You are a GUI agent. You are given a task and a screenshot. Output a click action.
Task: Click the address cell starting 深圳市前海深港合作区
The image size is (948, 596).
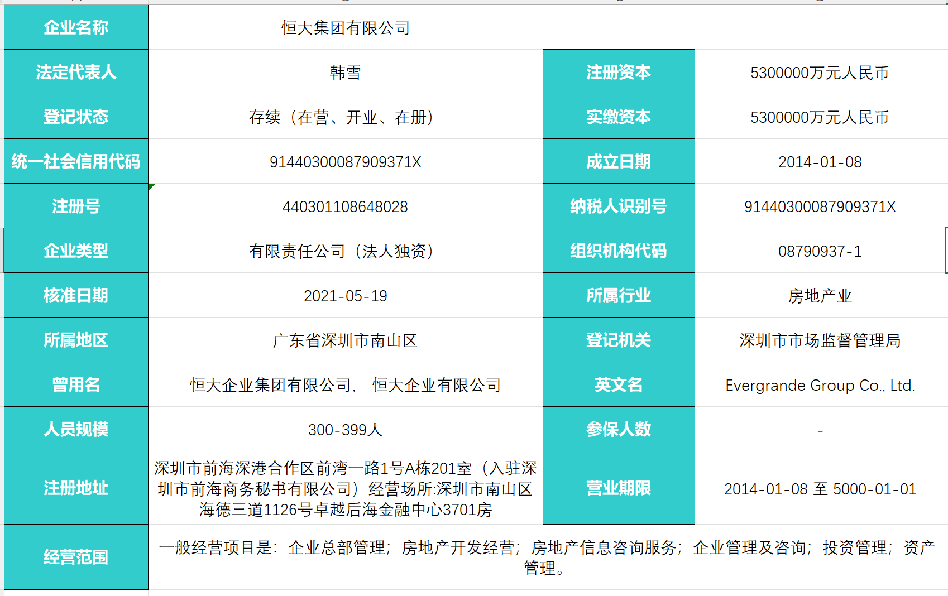(346, 488)
